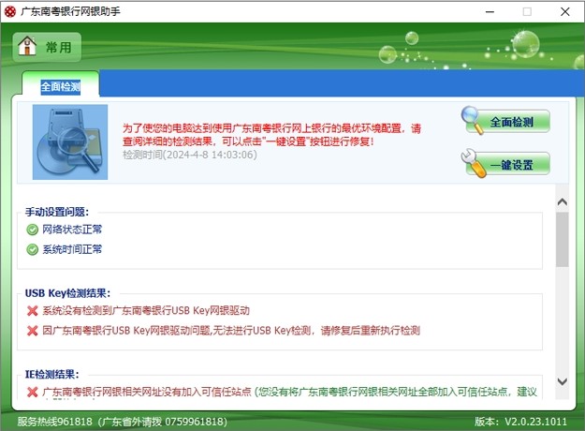Select the 系统时间正常 result text
The image size is (585, 431).
tap(72, 249)
